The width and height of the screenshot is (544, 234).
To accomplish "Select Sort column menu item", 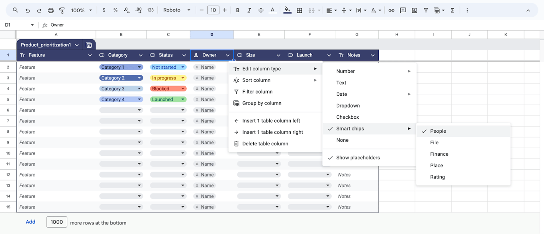I will (x=275, y=80).
